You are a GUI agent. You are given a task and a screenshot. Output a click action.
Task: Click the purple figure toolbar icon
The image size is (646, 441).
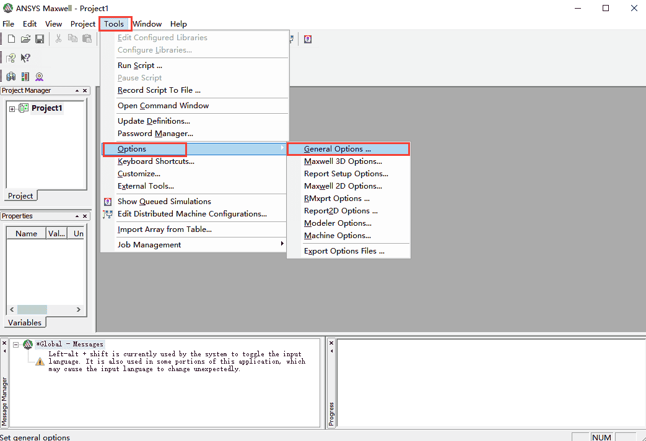point(39,77)
